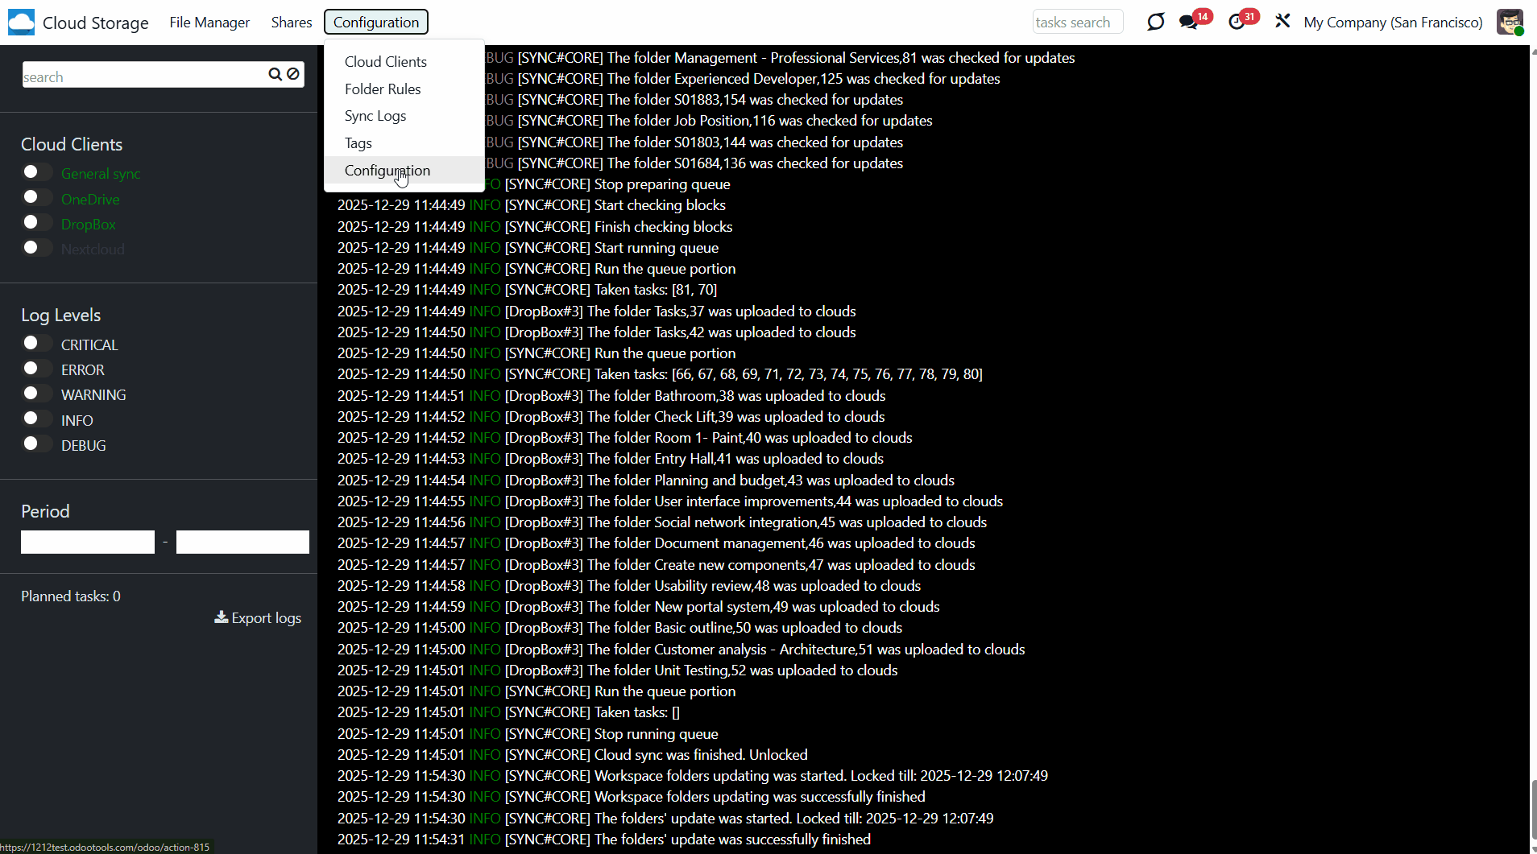The height and width of the screenshot is (854, 1537).
Task: Open the user avatar menu
Action: click(1510, 22)
